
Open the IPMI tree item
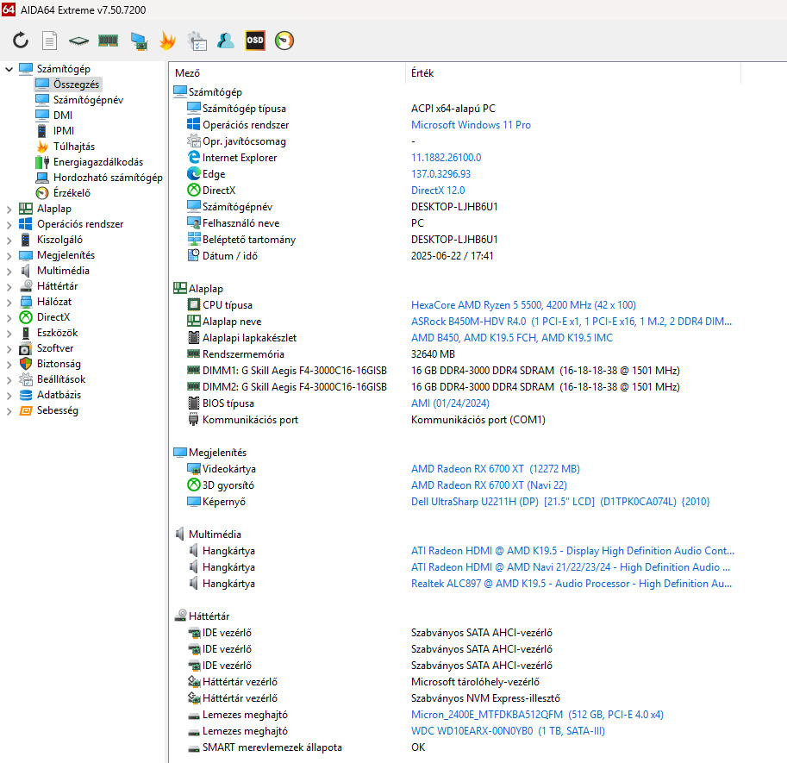(x=64, y=131)
